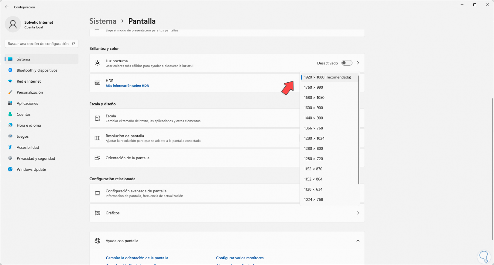The width and height of the screenshot is (494, 265).
Task: Choose 1366 × 768 resolution option
Action: tap(313, 128)
